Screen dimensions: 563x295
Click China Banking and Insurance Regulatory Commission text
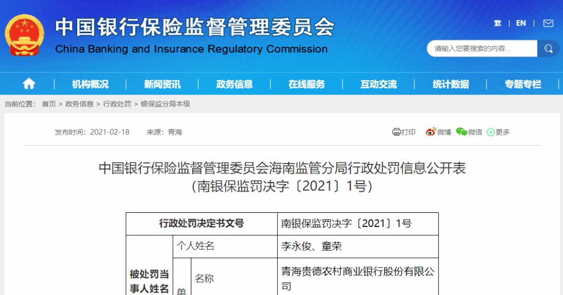[x=191, y=49]
